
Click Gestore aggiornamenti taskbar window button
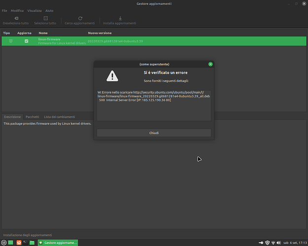pos(58,243)
